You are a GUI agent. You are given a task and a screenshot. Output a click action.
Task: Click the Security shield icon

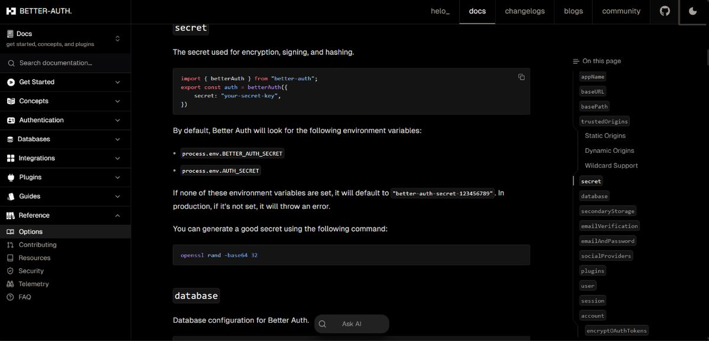point(10,271)
